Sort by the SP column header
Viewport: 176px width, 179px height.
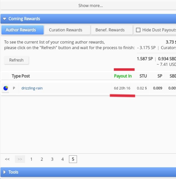[x=160, y=76]
